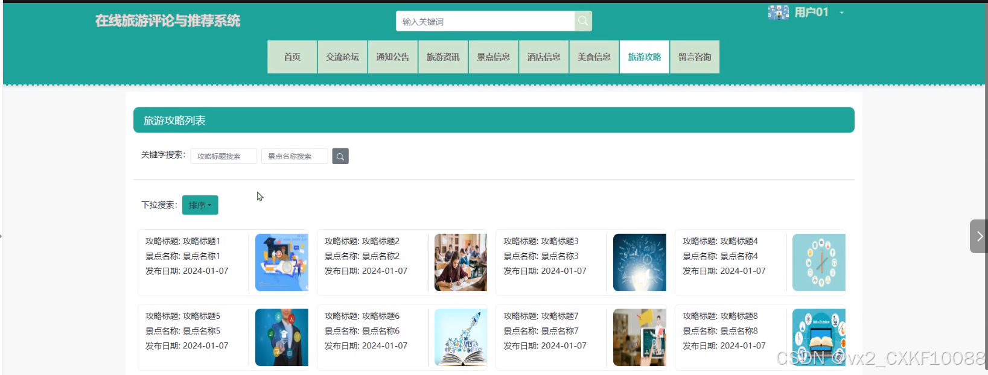Image resolution: width=988 pixels, height=375 pixels.
Task: Open the 用户01 avatar icon
Action: [x=778, y=12]
